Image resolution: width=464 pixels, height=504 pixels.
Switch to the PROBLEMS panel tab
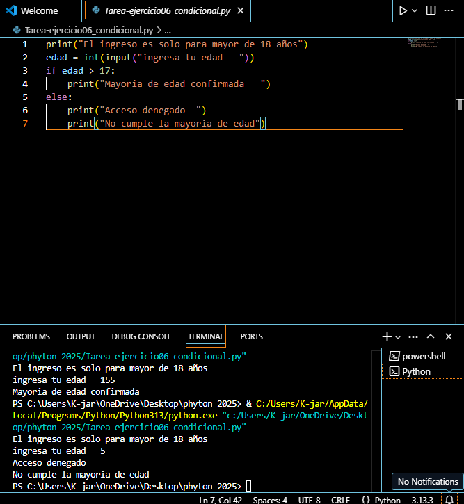31,336
